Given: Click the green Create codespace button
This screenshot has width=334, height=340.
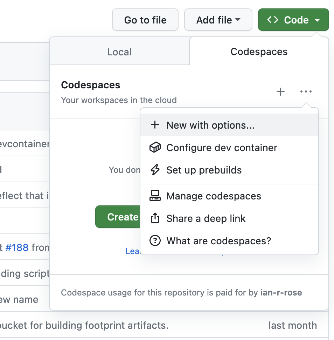Looking at the screenshot, I should pos(118,217).
